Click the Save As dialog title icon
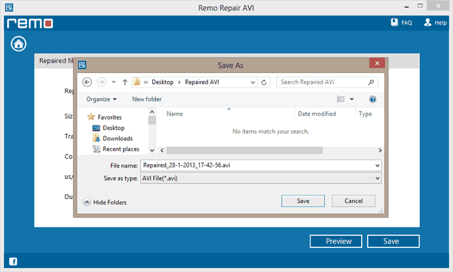 coord(82,65)
